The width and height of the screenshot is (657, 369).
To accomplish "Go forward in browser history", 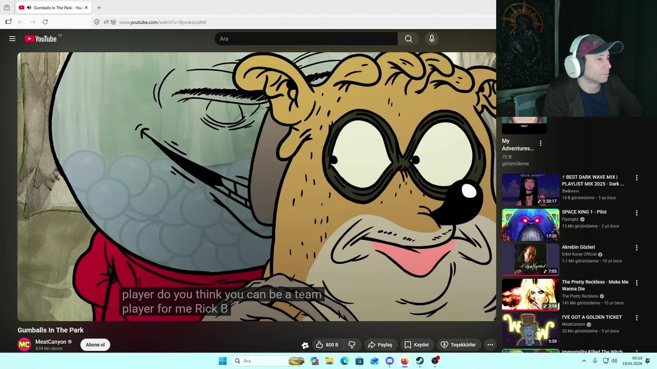I will click(x=33, y=22).
